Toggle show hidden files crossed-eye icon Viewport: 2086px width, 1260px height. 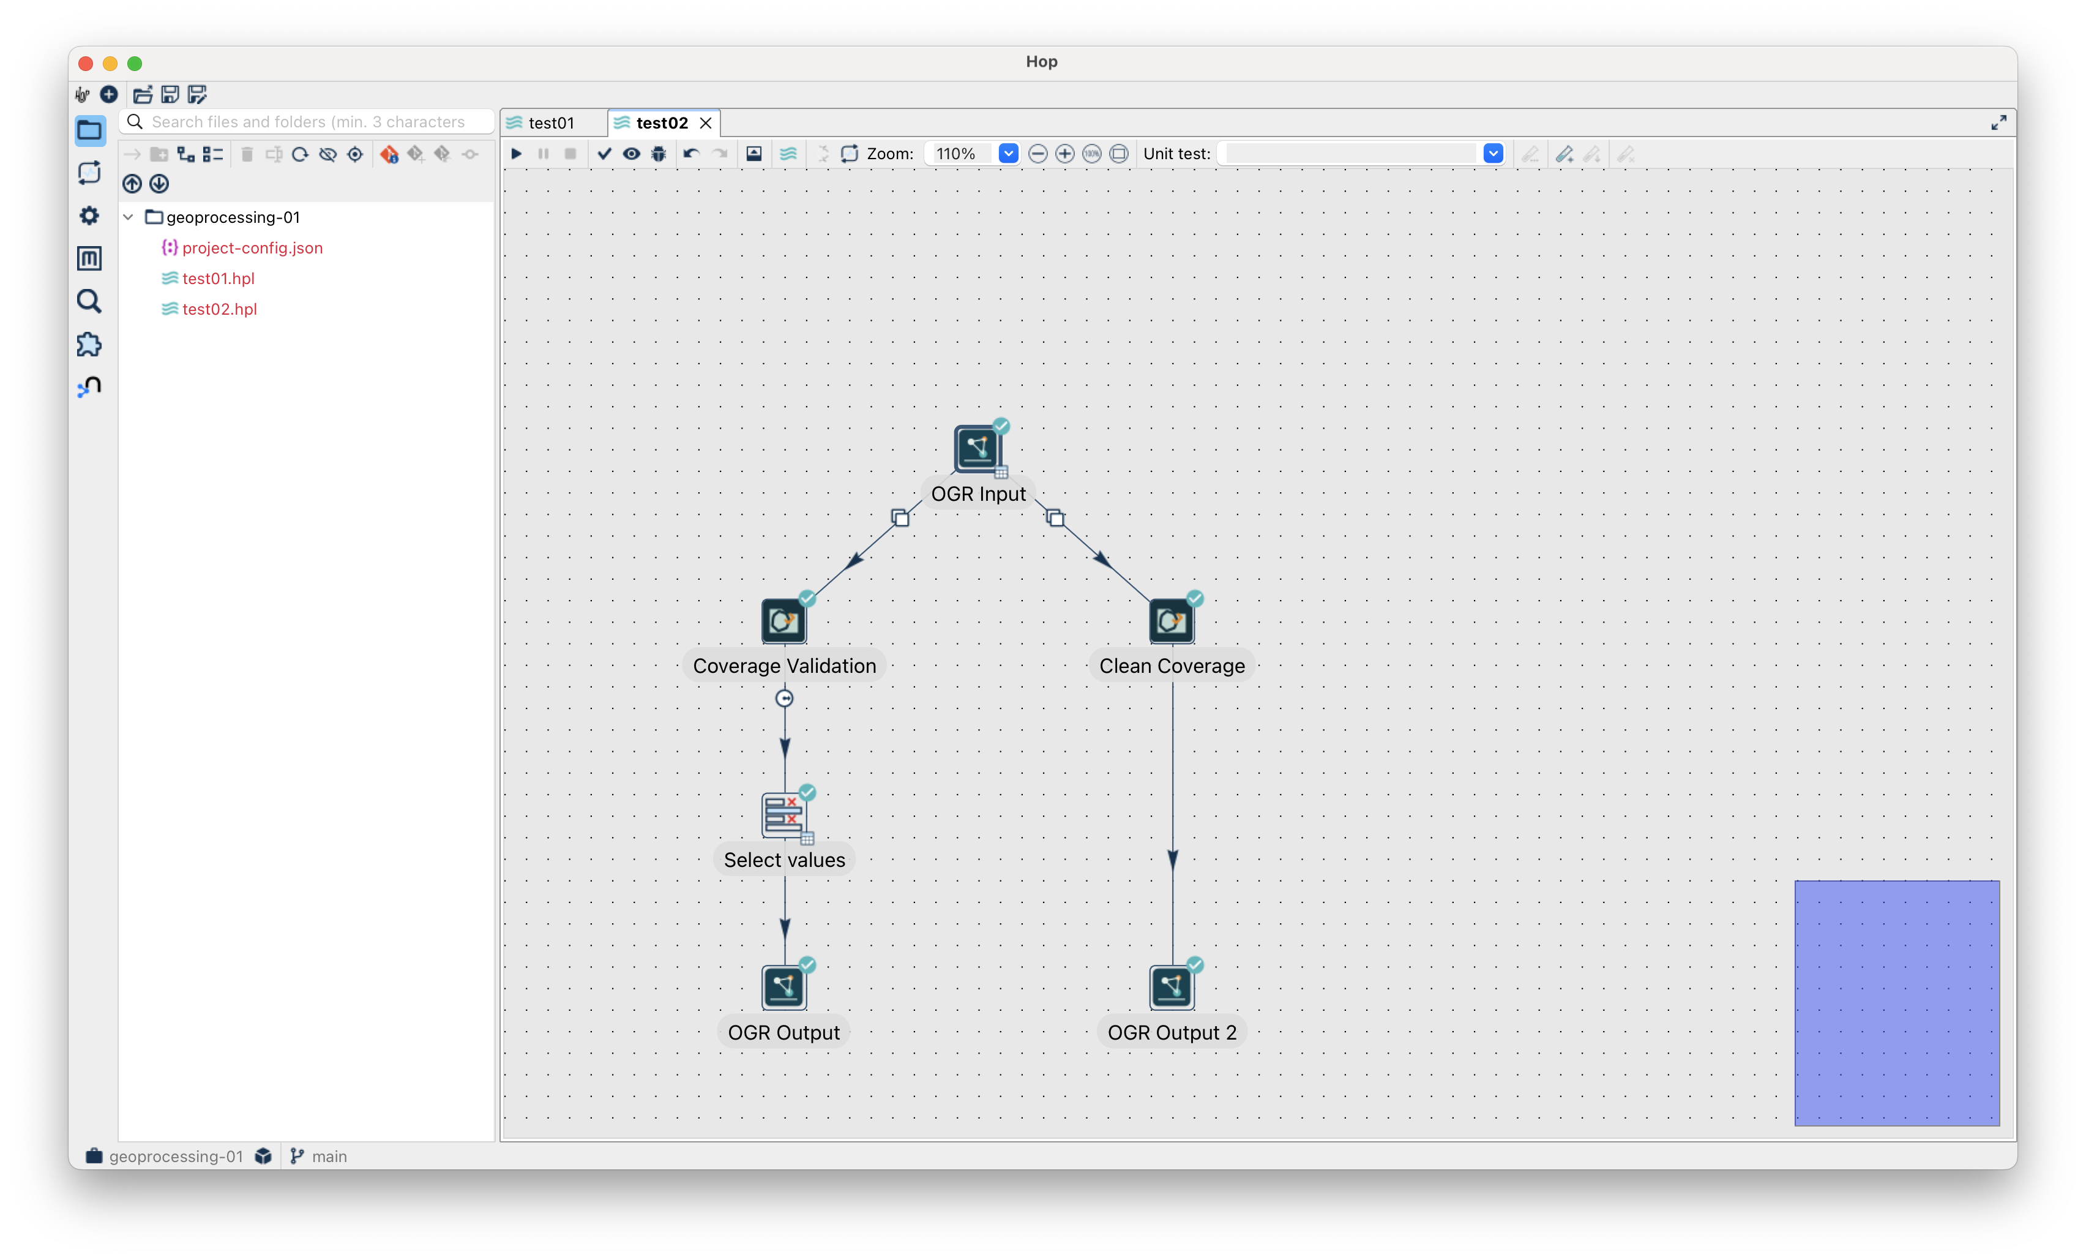click(327, 154)
